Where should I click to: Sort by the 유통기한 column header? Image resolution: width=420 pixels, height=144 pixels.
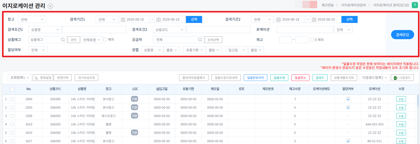pyautogui.click(x=188, y=89)
